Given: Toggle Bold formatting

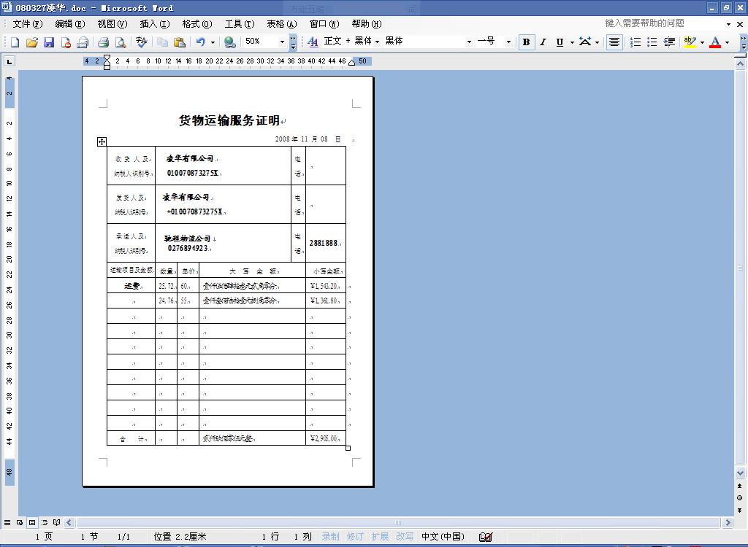Looking at the screenshot, I should (526, 42).
